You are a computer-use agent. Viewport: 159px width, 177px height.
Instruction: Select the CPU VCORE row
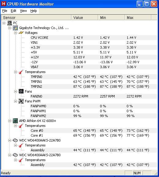pos(79,38)
